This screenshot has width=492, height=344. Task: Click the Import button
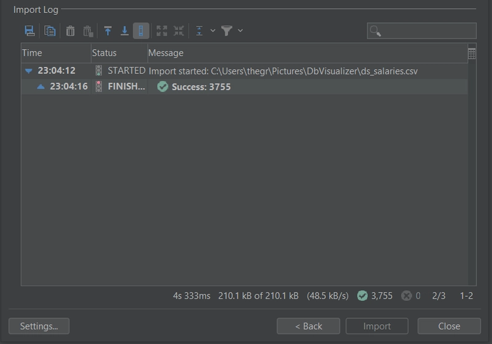pyautogui.click(x=377, y=326)
